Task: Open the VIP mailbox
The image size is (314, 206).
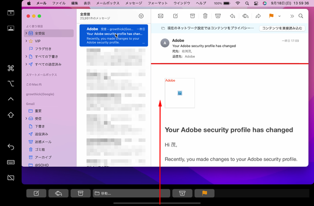Action: [38, 41]
